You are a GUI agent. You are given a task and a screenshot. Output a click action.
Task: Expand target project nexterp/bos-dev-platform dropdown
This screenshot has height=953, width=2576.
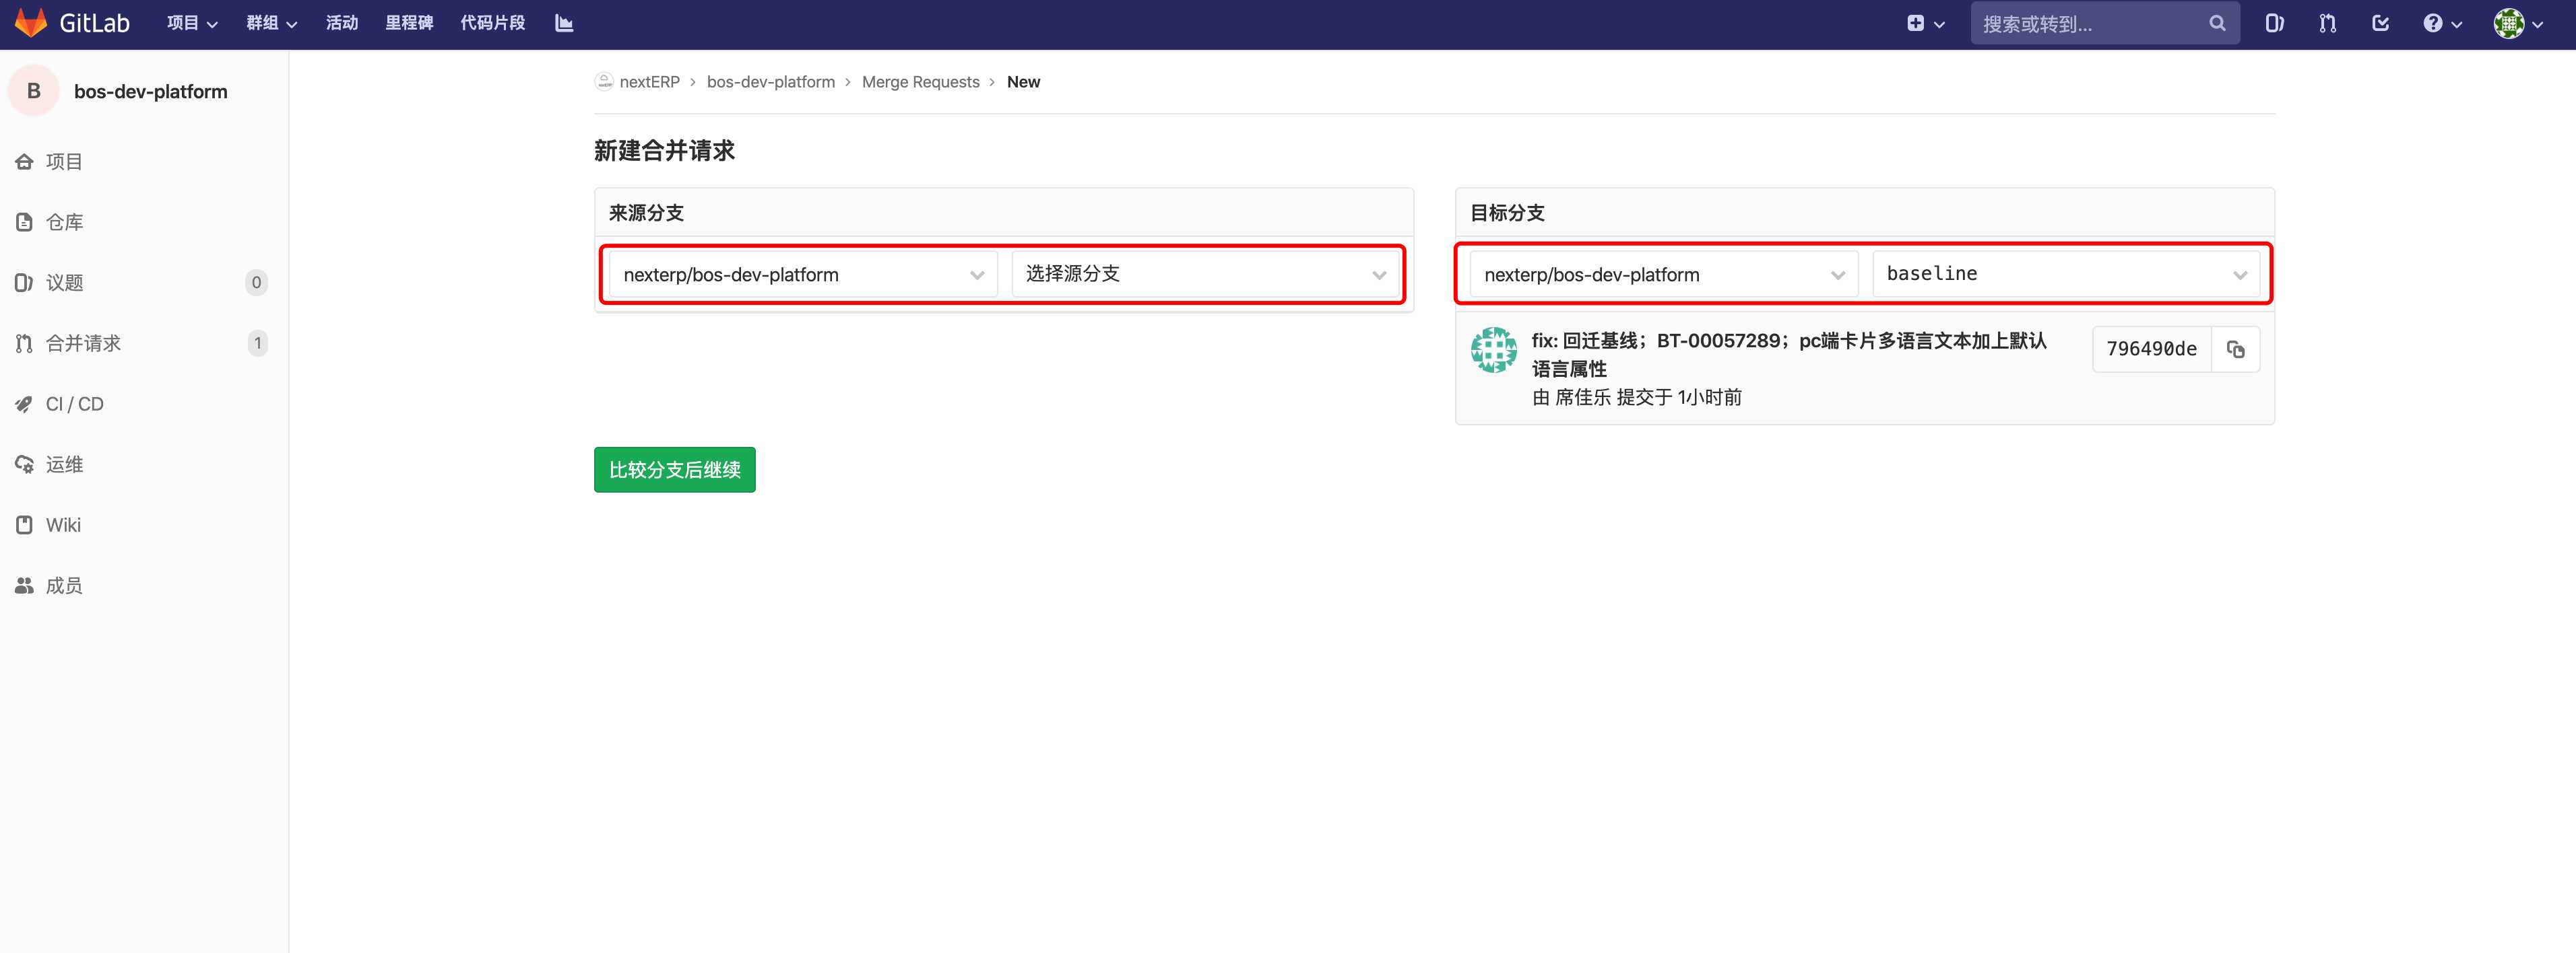click(1664, 274)
